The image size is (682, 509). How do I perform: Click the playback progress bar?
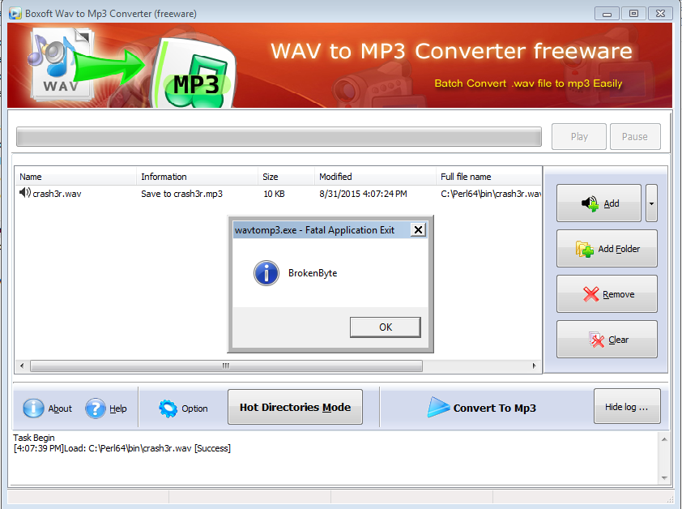point(279,137)
